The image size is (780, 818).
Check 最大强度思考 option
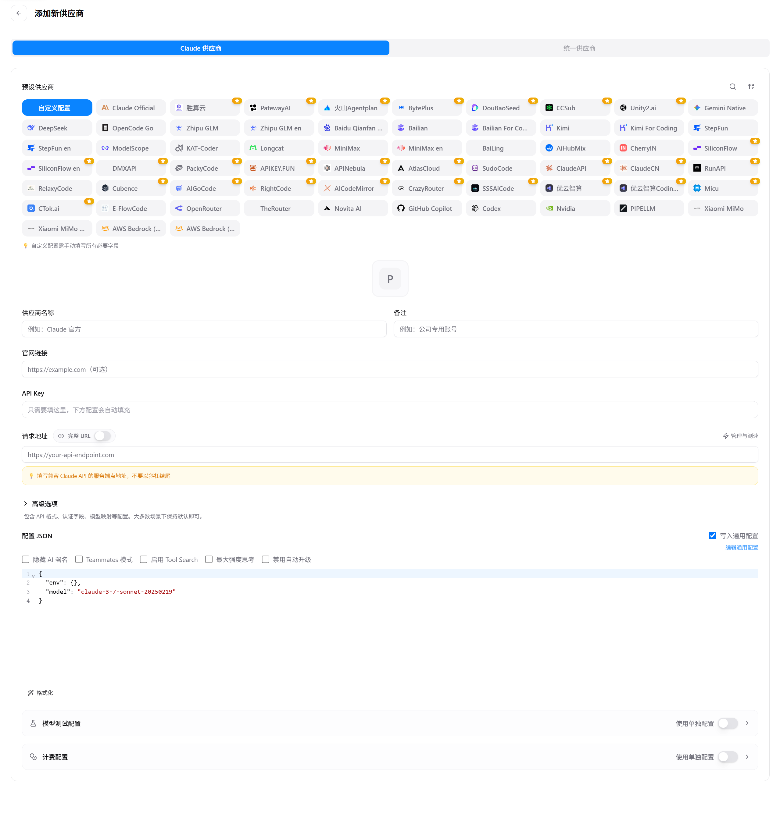click(x=209, y=560)
